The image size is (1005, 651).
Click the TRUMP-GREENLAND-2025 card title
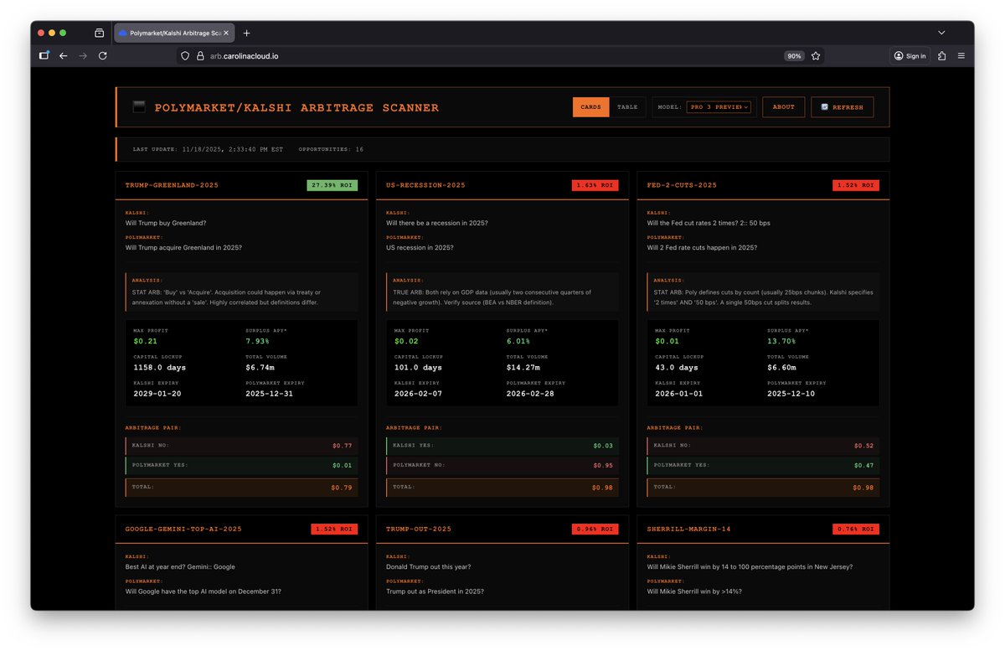coord(172,185)
